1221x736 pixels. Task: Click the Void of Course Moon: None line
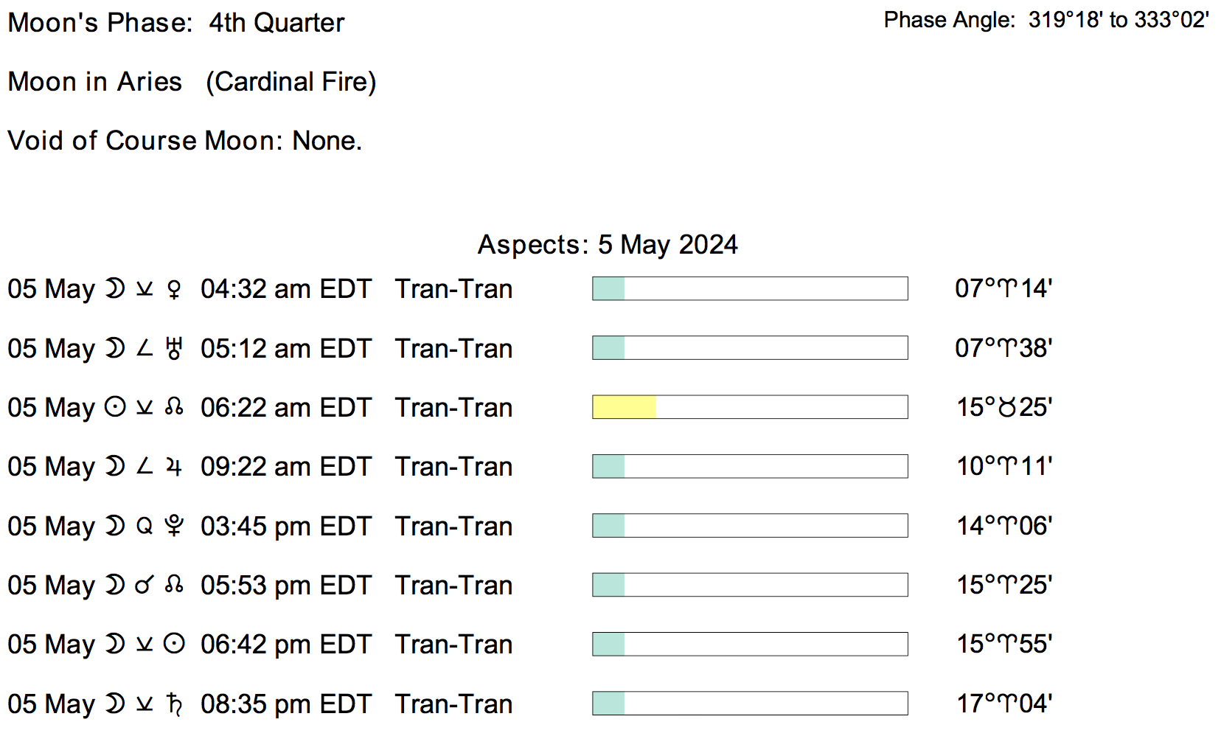coord(185,141)
